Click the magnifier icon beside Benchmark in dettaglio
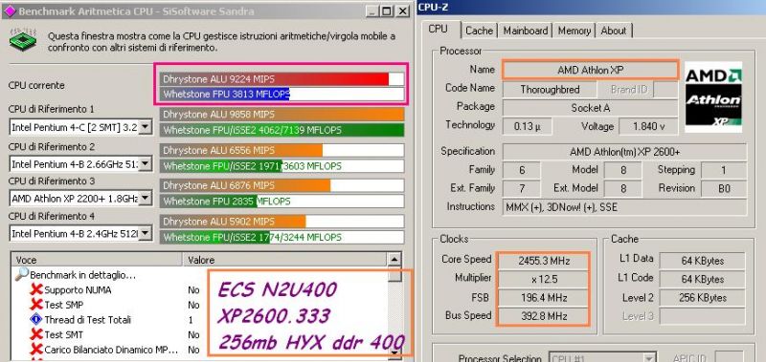Screen dimensions: 766x362 21,274
